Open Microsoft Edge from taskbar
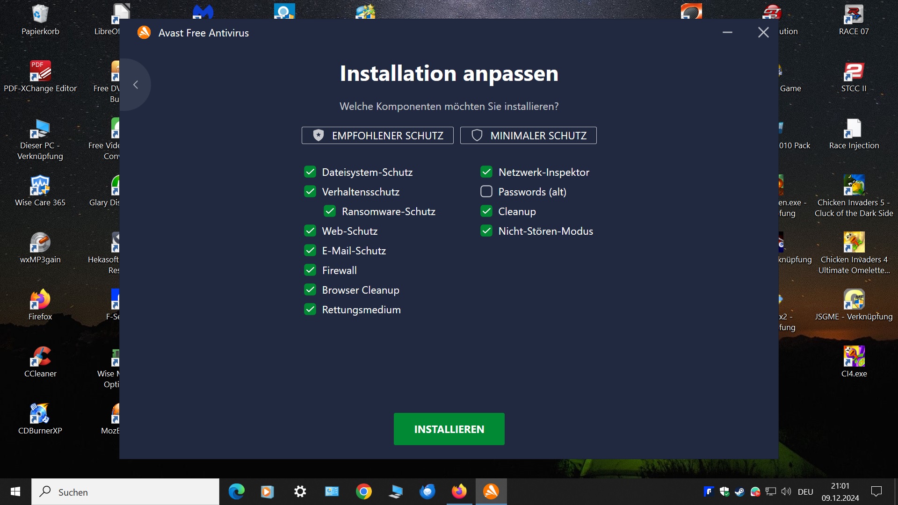898x505 pixels. pyautogui.click(x=236, y=491)
